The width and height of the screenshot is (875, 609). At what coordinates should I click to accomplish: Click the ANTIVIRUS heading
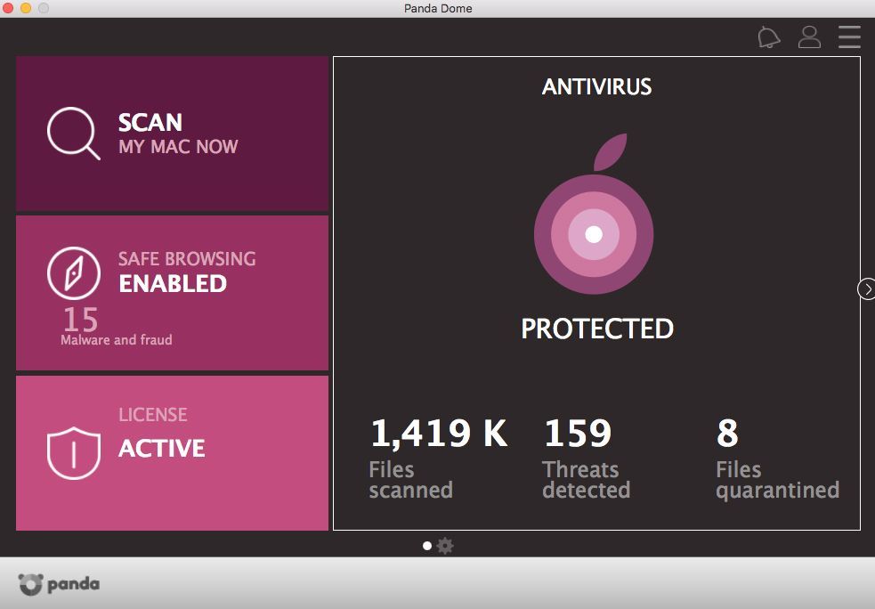click(596, 86)
